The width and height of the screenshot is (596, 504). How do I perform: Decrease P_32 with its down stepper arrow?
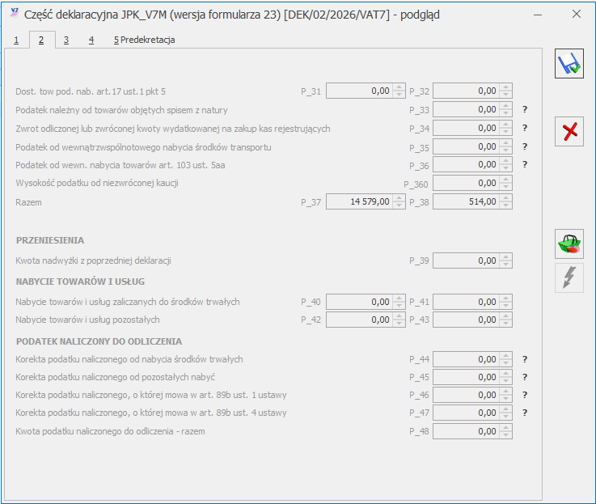[506, 95]
